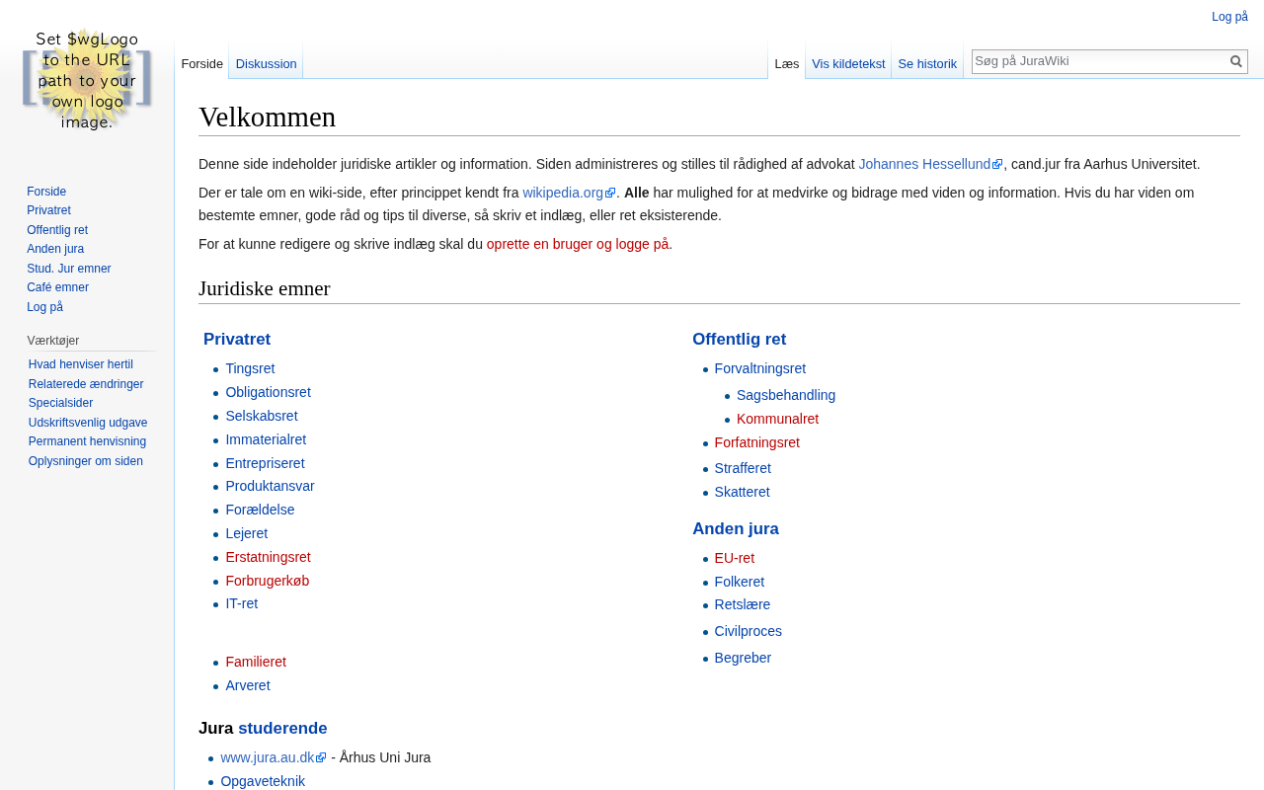Open the Forældelse article
1264x790 pixels.
pos(260,510)
